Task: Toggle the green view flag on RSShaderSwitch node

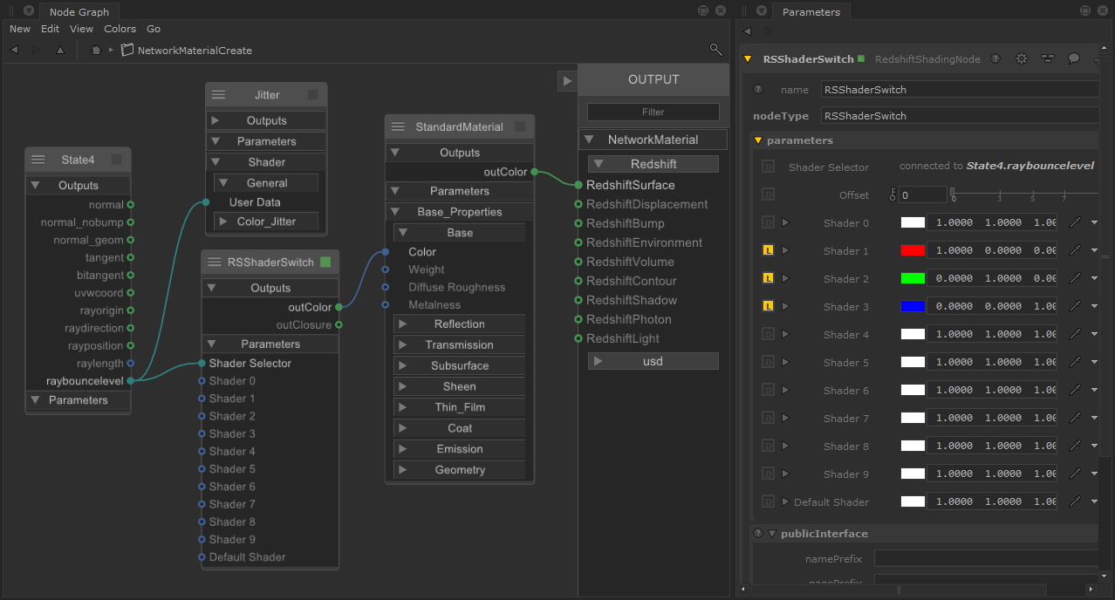Action: (x=325, y=262)
